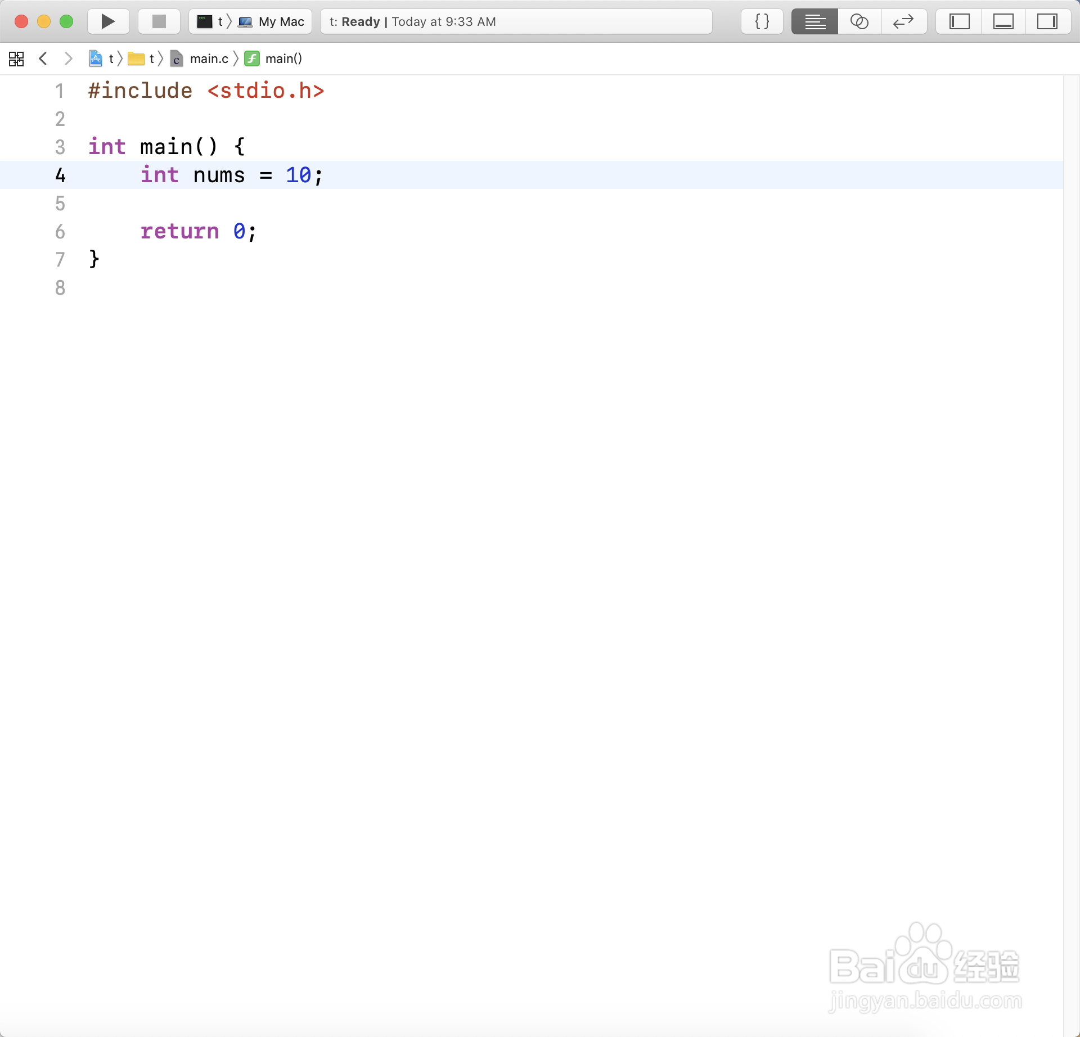1080x1037 pixels.
Task: Click the project 't' breadcrumb icon
Action: 97,58
